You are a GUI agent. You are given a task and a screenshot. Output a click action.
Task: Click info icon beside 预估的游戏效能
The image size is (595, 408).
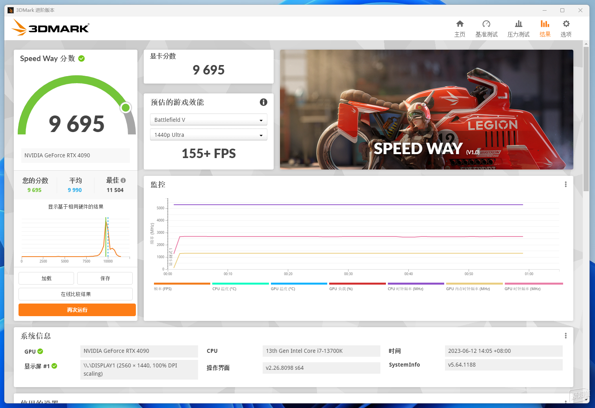coord(263,102)
